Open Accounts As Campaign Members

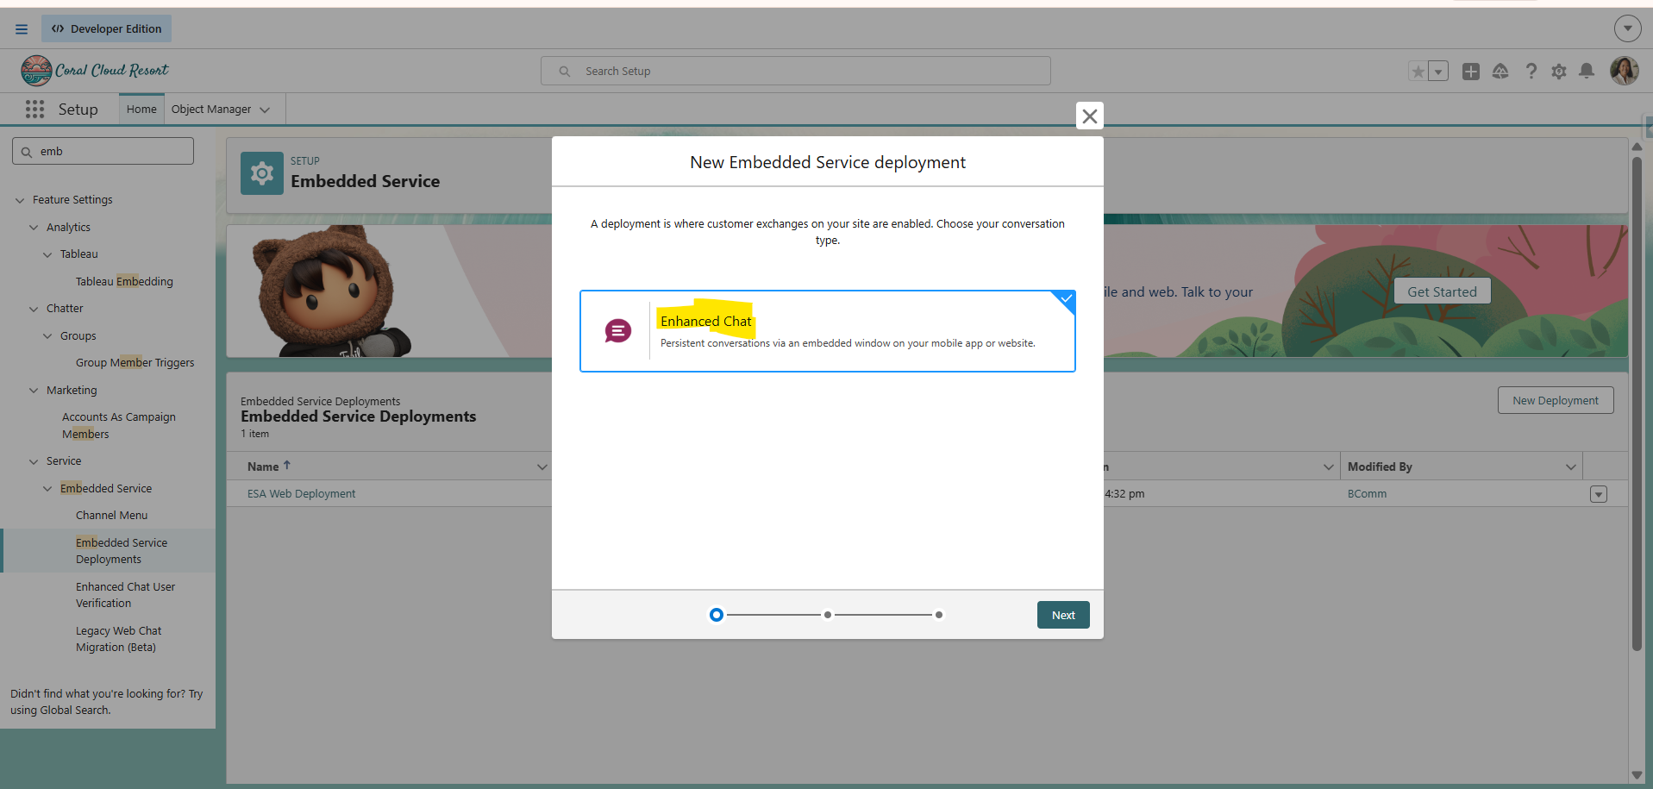(x=119, y=425)
